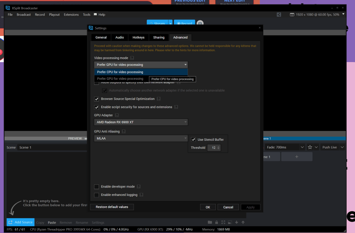The width and height of the screenshot is (355, 233).
Task: Move source up with the up arrow icon
Action: pos(243,222)
